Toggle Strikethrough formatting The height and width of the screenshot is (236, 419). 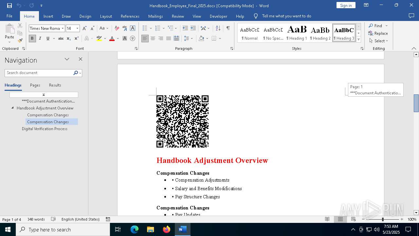[61, 38]
